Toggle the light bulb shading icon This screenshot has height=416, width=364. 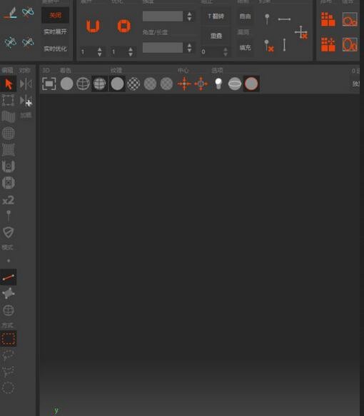point(218,83)
